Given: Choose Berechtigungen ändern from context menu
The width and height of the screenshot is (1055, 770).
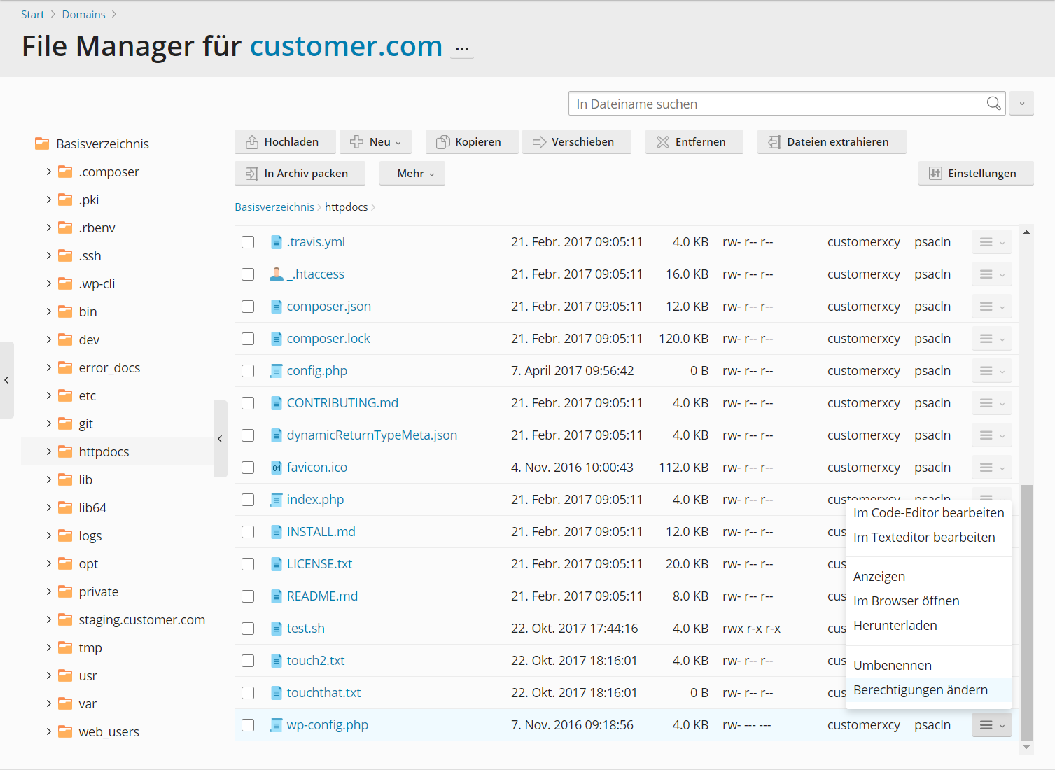Looking at the screenshot, I should tap(920, 690).
